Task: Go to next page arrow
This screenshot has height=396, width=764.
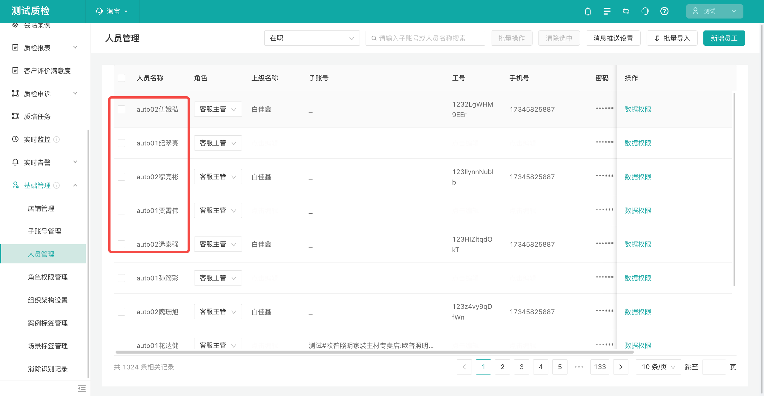Action: pos(621,367)
